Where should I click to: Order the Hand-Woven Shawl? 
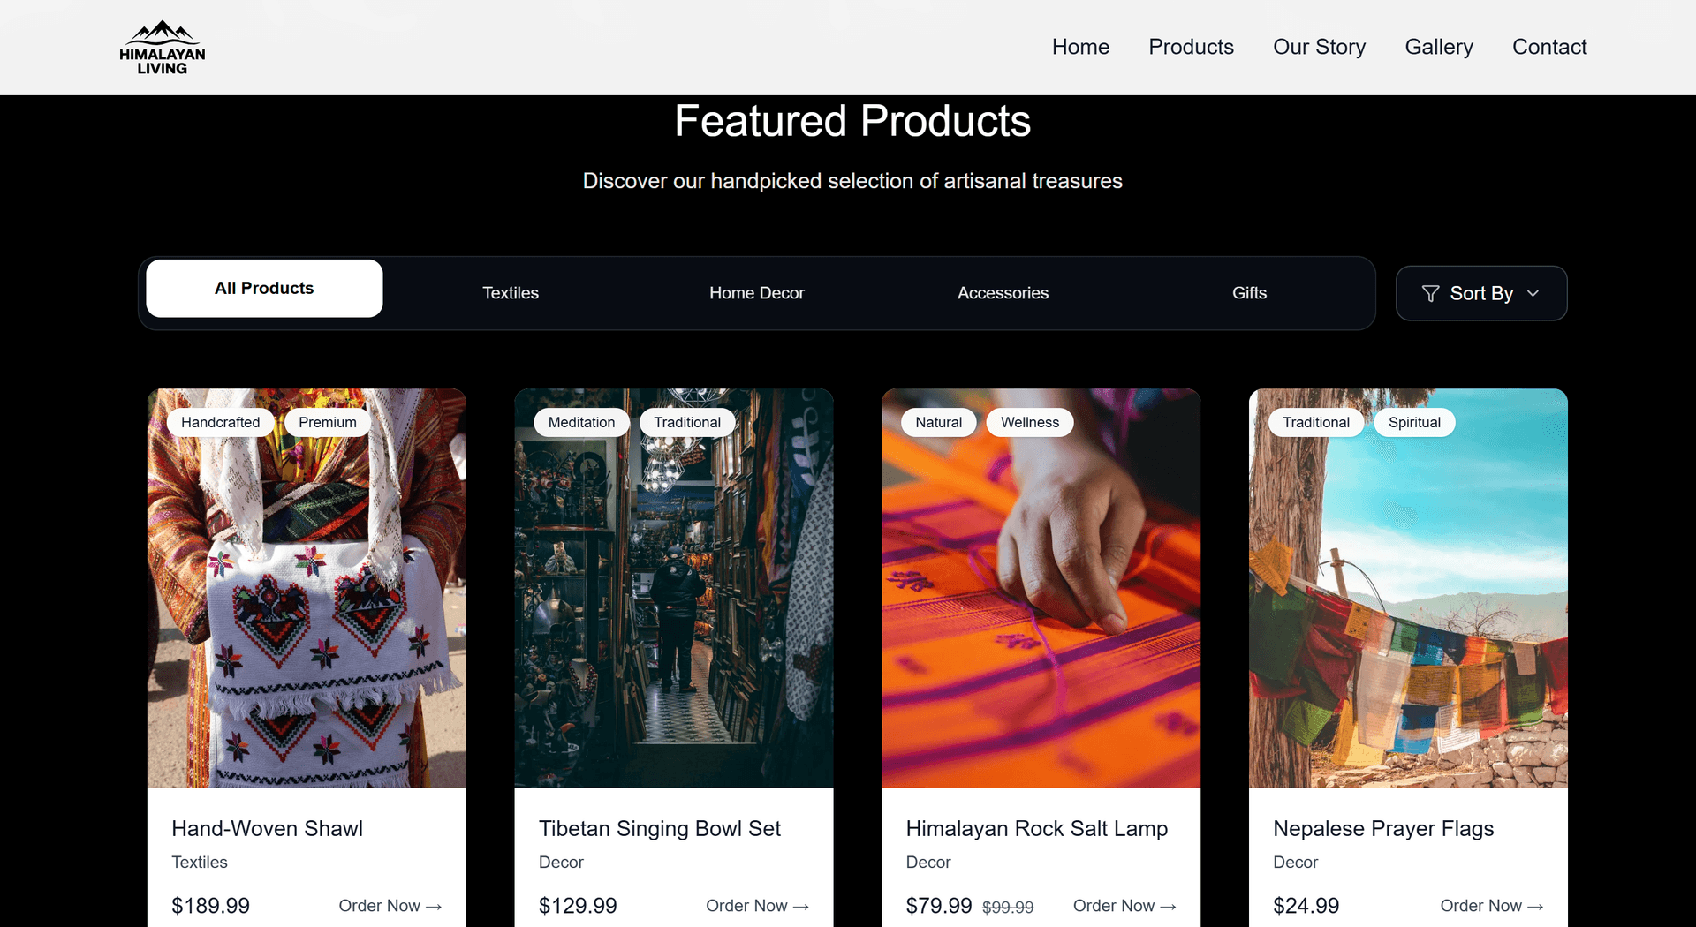390,906
